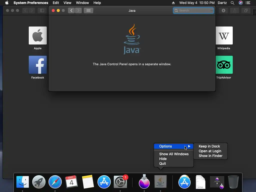
Task: Select Open at Login option
Action: tap(210, 151)
